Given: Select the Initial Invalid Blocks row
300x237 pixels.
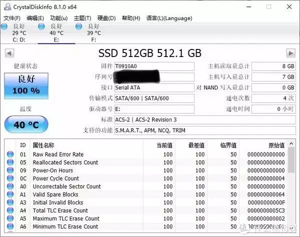Looking at the screenshot, I should (x=146, y=202).
